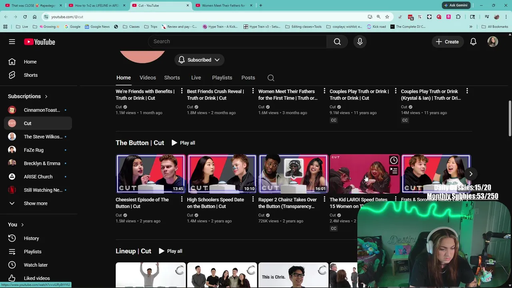Screen dimensions: 512x288
Task: Switch to the Posts channel tab
Action: coord(248,78)
